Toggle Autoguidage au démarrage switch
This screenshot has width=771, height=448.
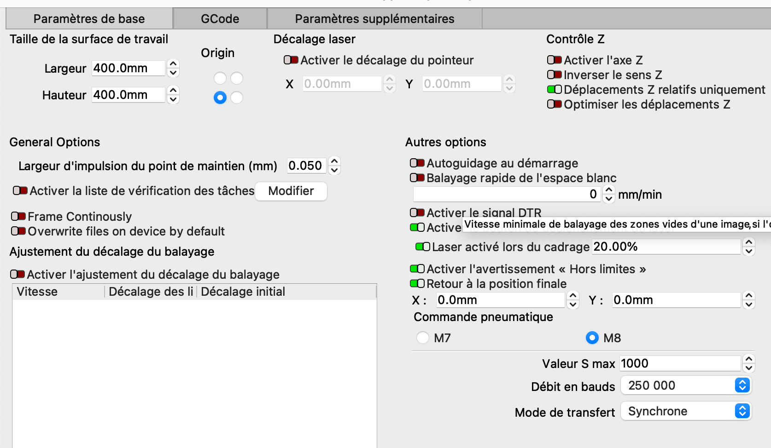point(417,163)
